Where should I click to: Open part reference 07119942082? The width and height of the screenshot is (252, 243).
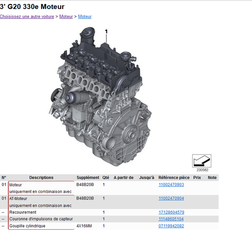point(171,226)
